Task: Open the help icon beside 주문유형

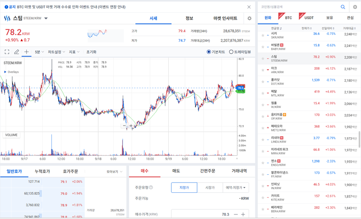Action: coord(151,187)
